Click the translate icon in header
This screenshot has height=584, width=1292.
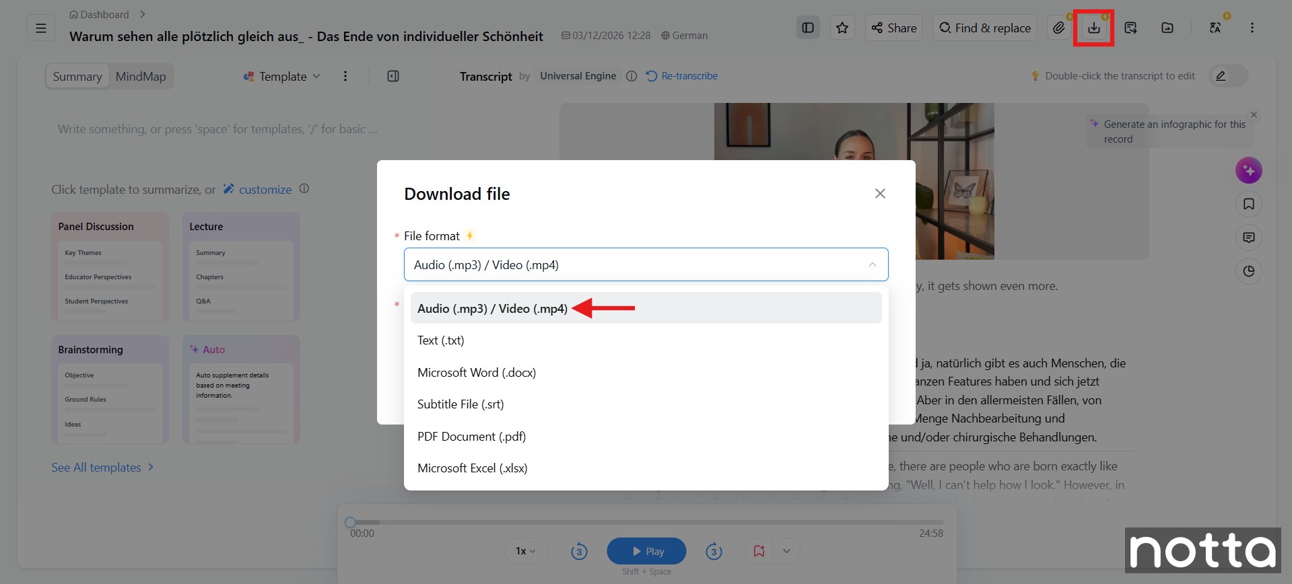pos(1215,28)
